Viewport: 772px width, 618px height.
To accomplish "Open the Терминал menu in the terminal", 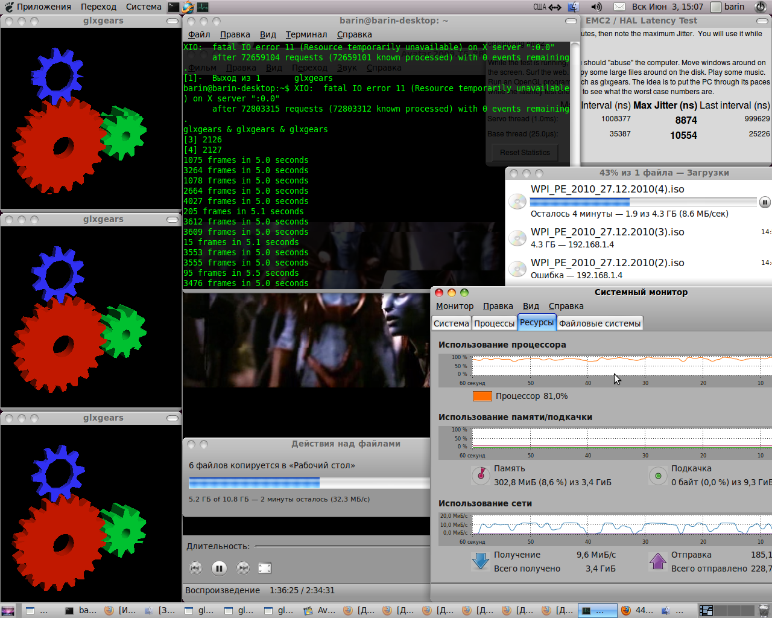I will click(x=306, y=34).
